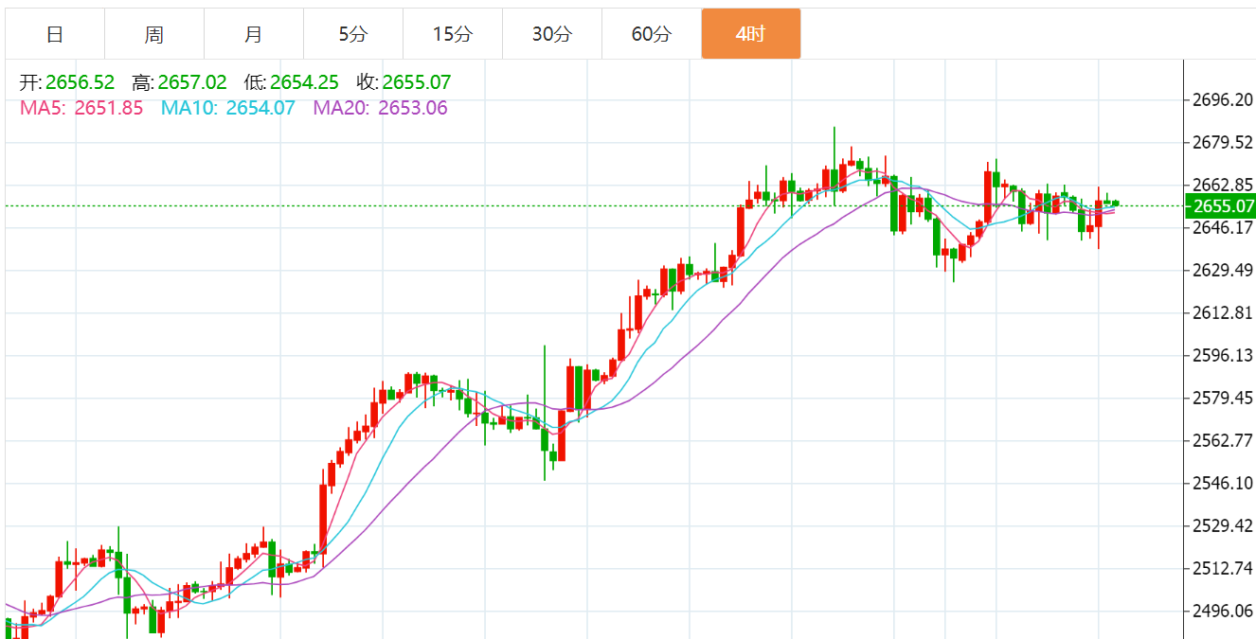1256x639 pixels.
Task: Click the 2546.10 price axis label
Action: [x=1223, y=483]
